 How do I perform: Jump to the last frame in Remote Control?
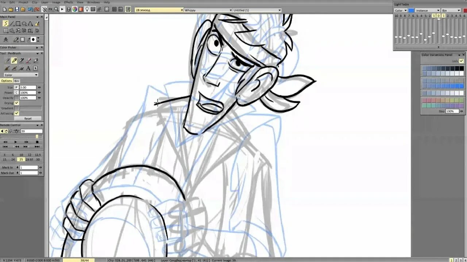[37, 147]
